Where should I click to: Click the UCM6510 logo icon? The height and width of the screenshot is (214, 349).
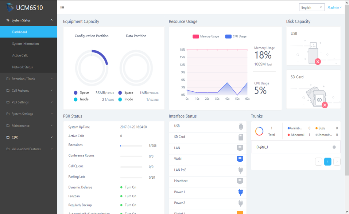tap(9, 7)
